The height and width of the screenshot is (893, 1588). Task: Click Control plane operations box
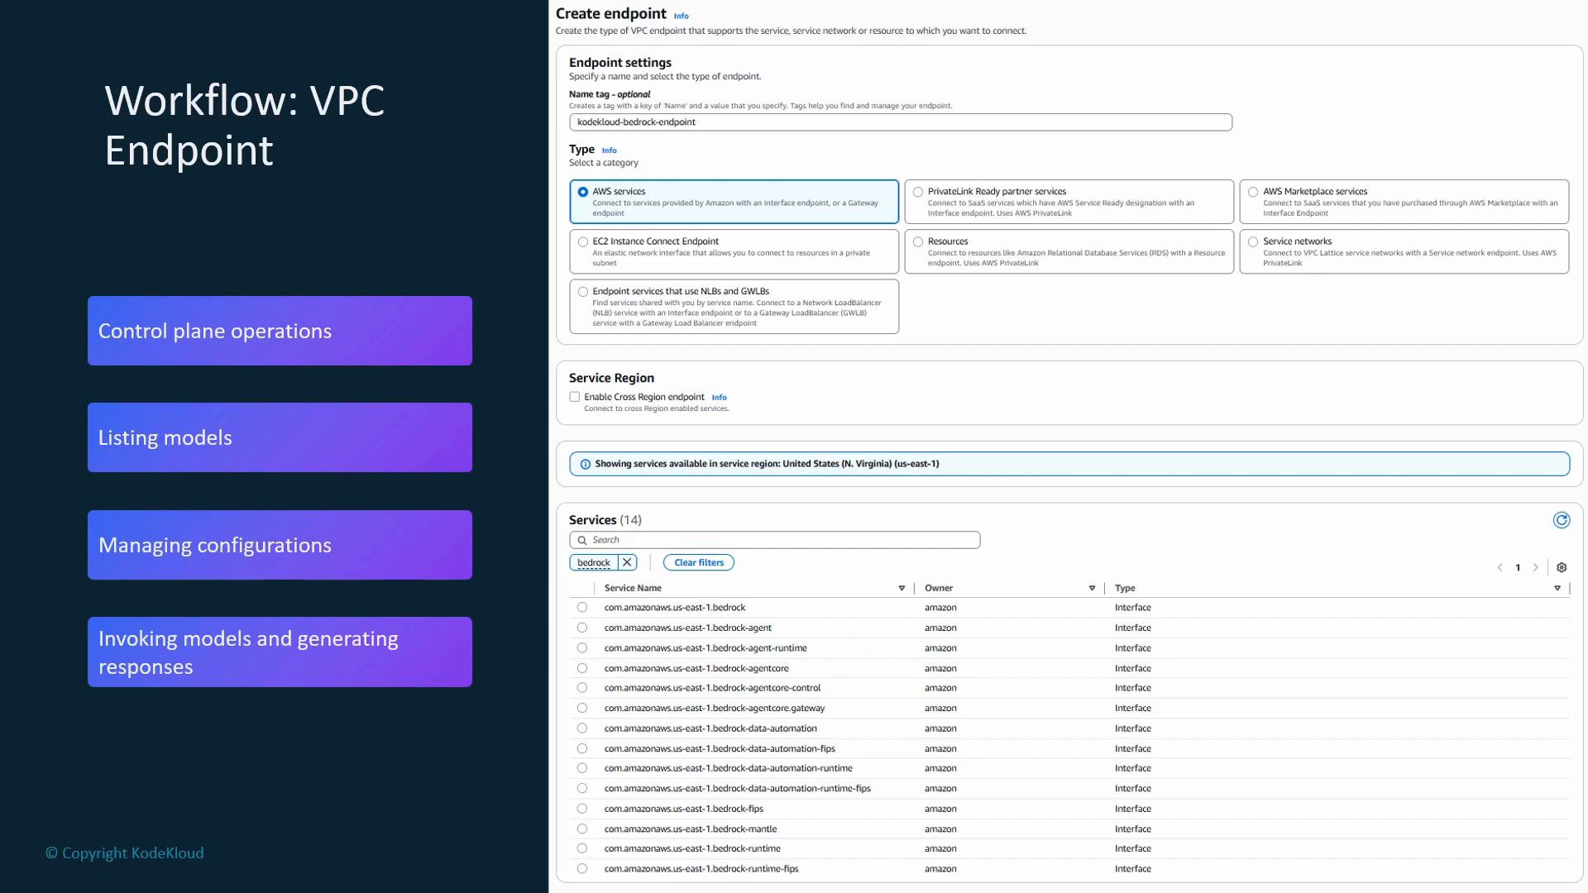tap(280, 331)
